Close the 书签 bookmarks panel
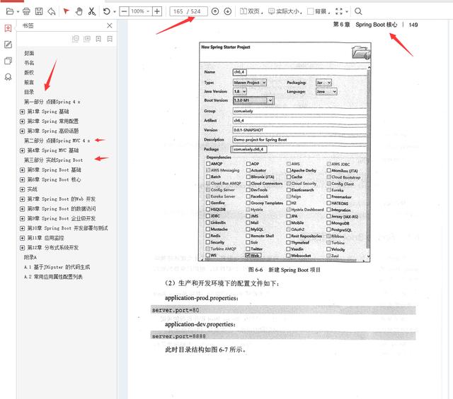The image size is (453, 399). (x=110, y=25)
